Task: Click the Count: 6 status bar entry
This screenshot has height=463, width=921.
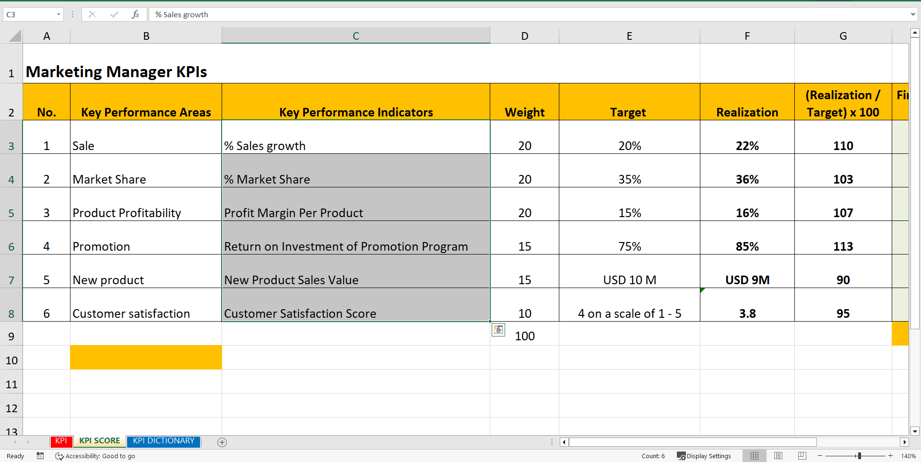Action: tap(653, 456)
